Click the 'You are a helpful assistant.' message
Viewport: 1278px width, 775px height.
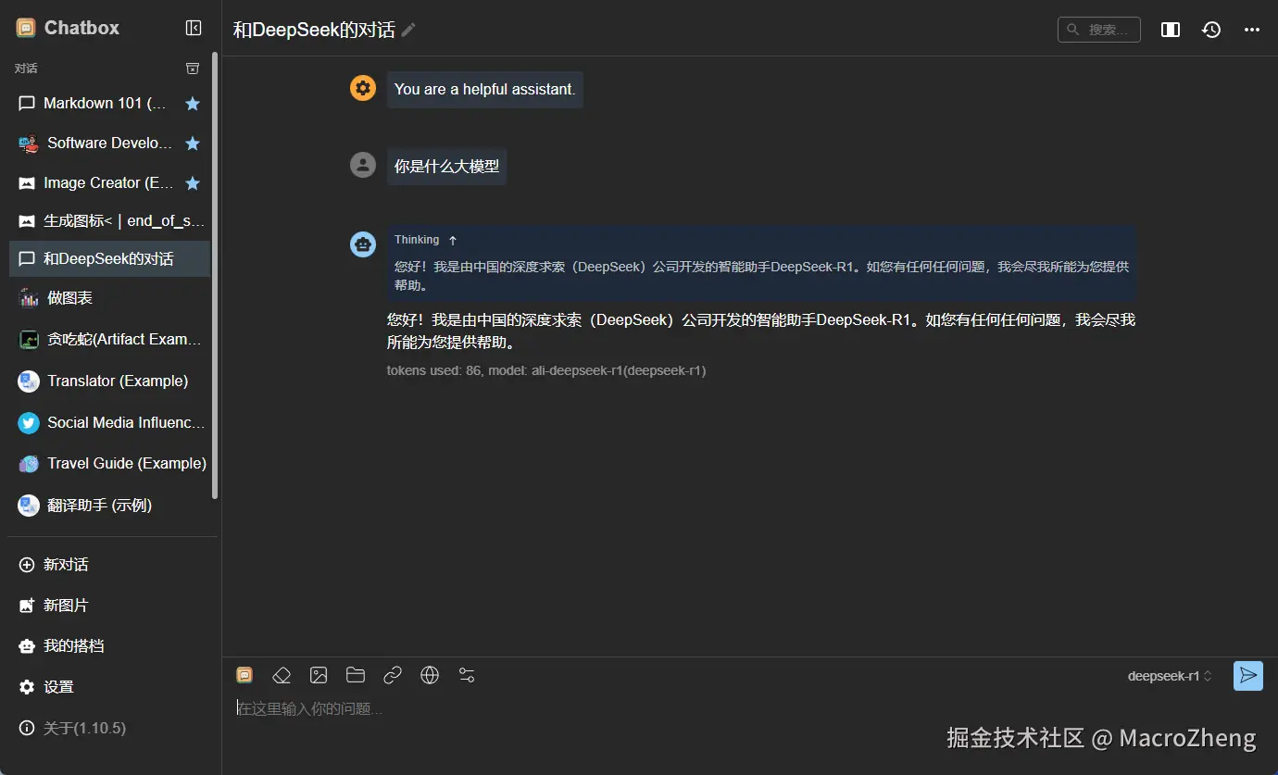[485, 90]
